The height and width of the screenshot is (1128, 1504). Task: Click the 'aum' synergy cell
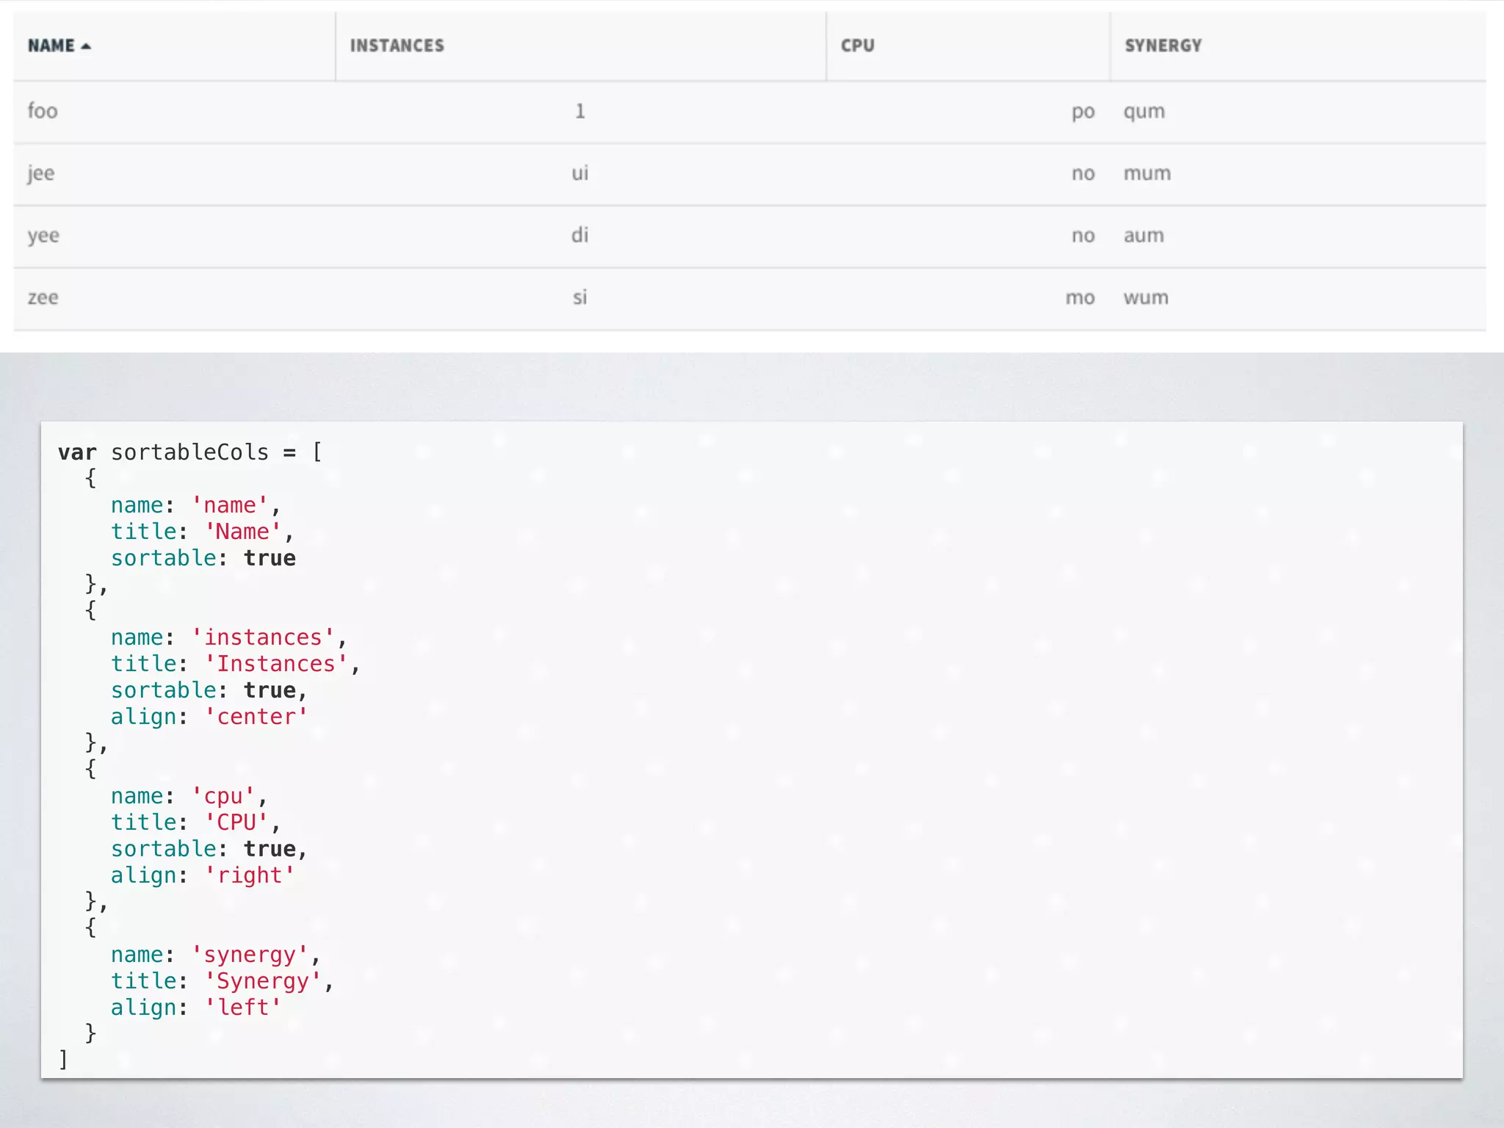point(1143,236)
